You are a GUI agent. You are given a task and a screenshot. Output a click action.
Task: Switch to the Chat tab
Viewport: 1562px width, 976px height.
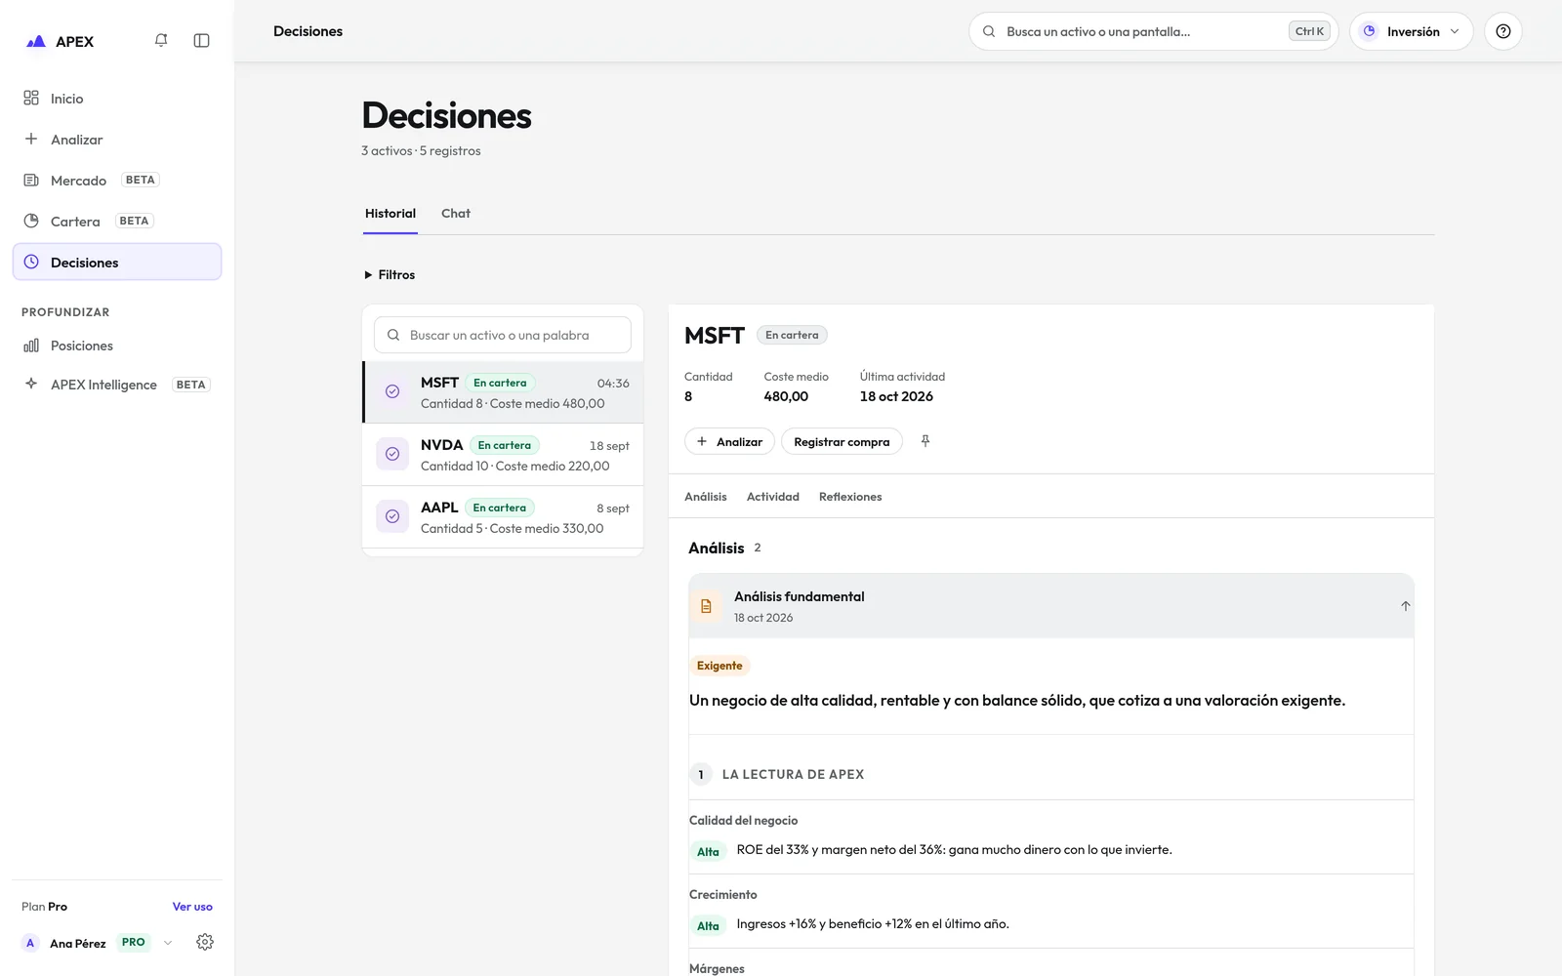[x=456, y=214]
